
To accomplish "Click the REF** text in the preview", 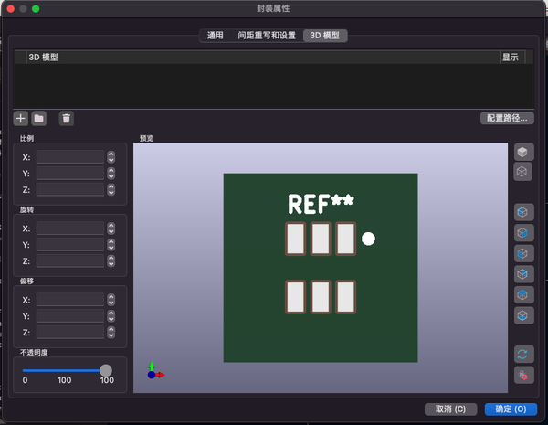I will [321, 204].
